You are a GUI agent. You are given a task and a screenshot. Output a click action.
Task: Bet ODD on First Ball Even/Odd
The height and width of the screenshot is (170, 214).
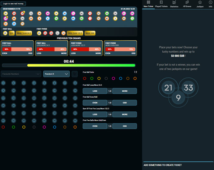click(x=124, y=103)
